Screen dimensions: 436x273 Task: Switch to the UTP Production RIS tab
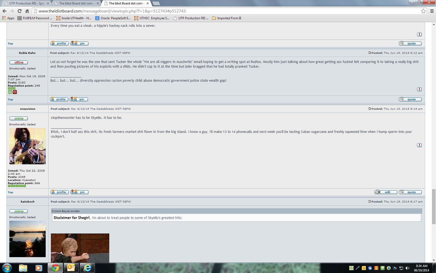coord(26,3)
